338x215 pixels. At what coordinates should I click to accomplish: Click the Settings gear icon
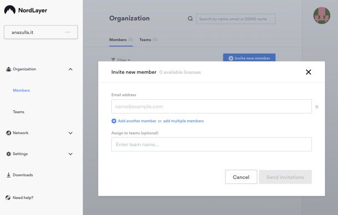pos(8,153)
